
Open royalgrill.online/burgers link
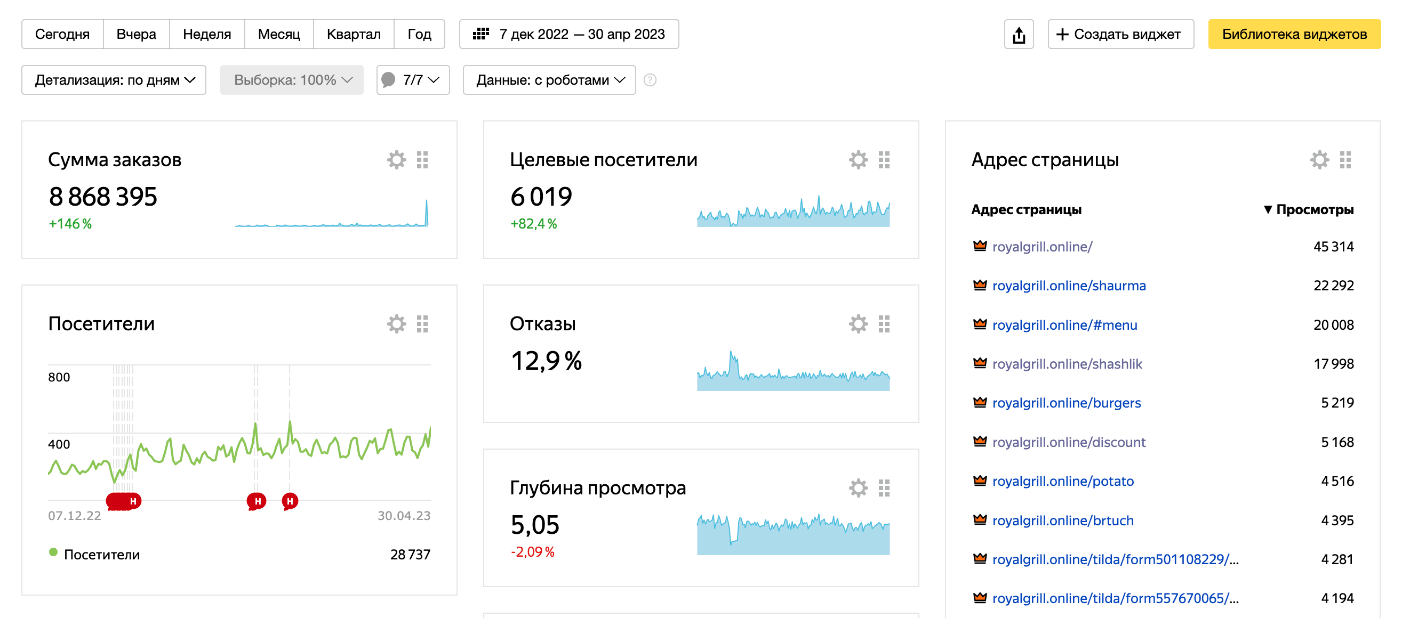[x=1066, y=403]
